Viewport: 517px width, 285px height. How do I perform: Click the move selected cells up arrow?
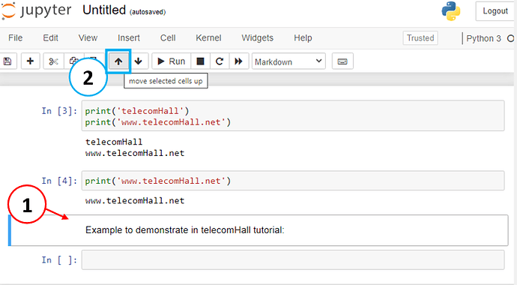pos(118,61)
